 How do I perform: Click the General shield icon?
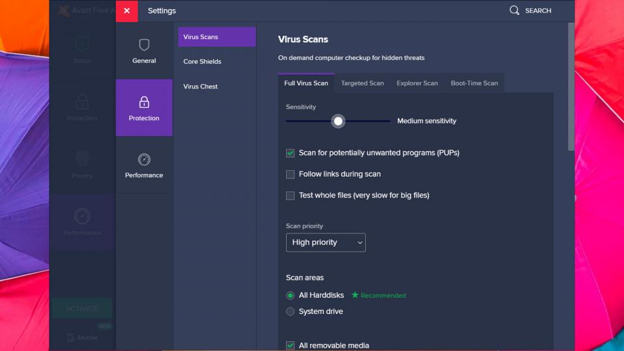pos(144,45)
